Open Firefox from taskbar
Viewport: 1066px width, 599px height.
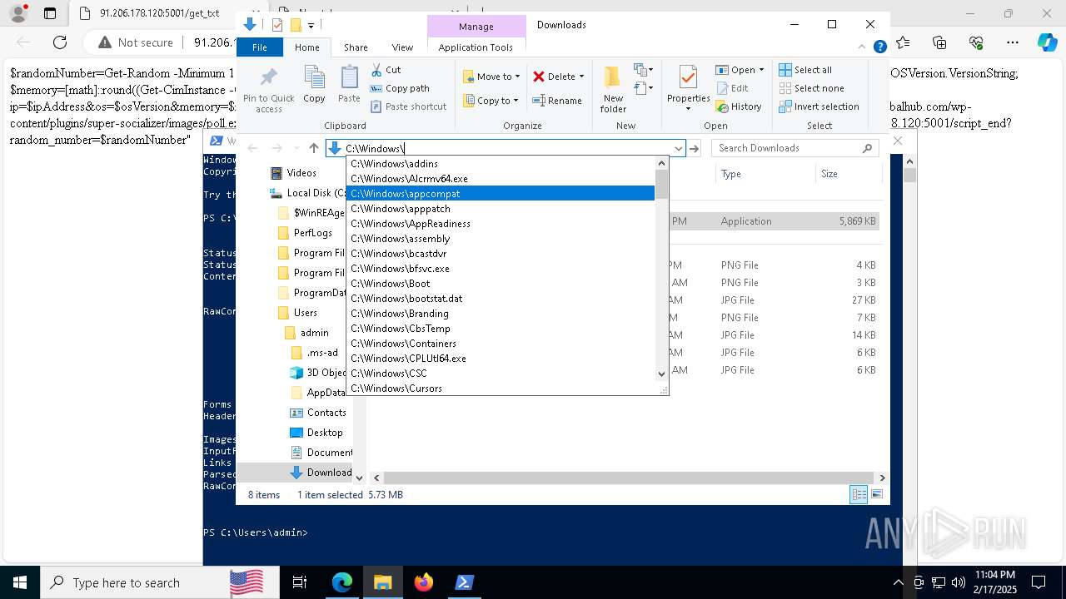[424, 582]
